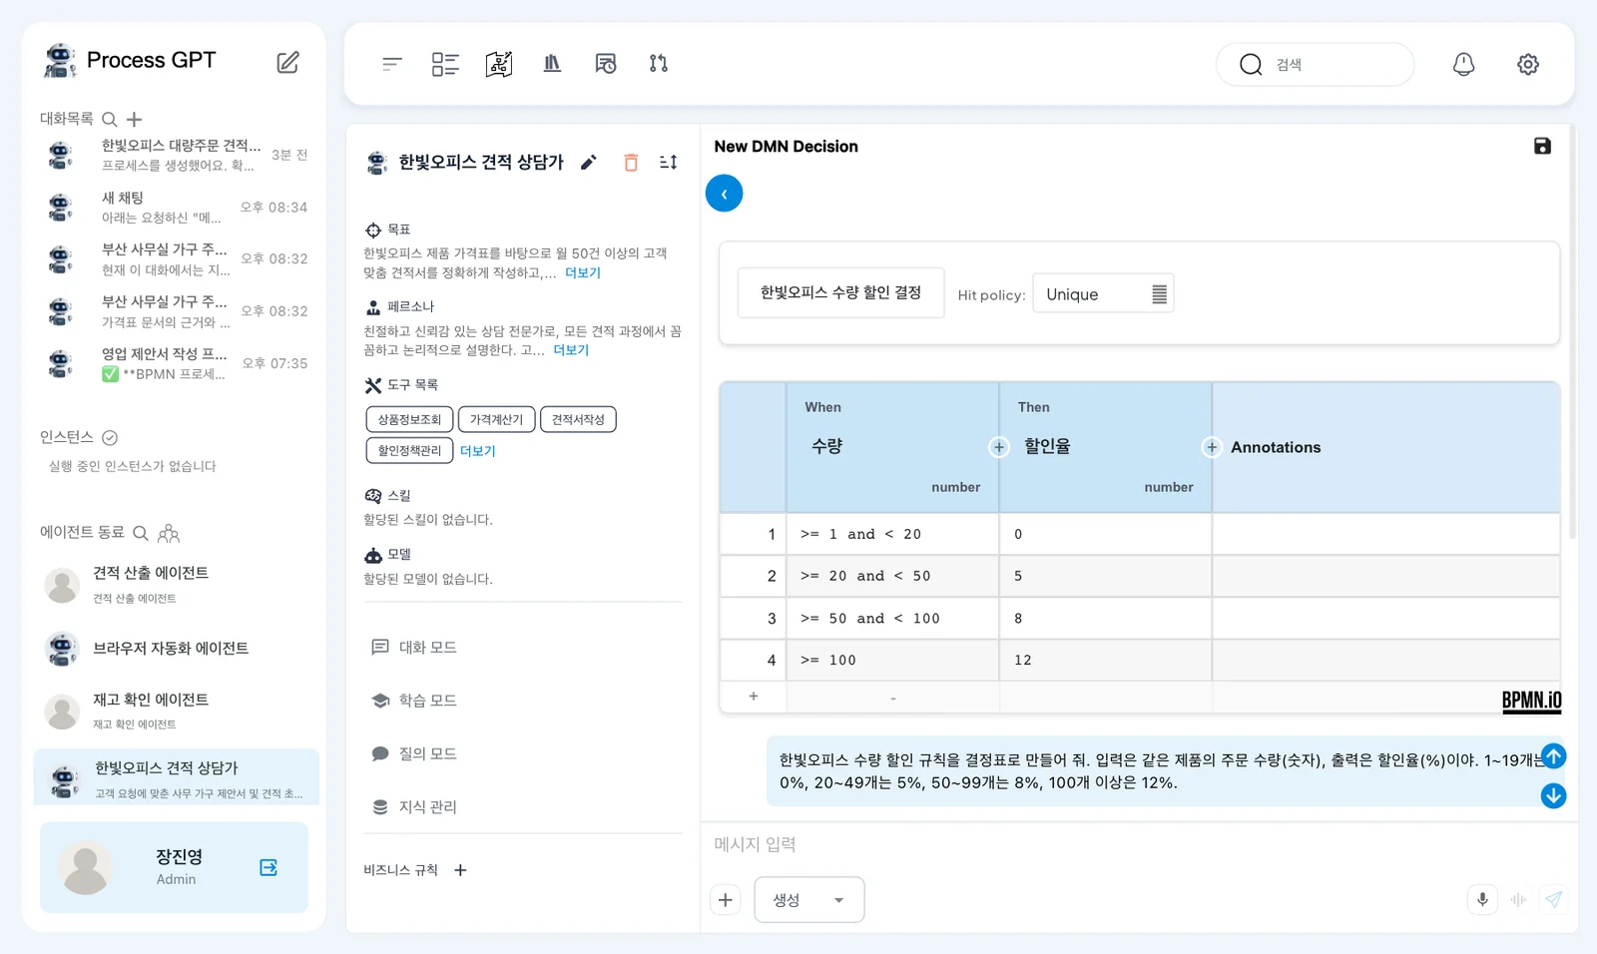Switch to 대화 모드

pos(414,648)
